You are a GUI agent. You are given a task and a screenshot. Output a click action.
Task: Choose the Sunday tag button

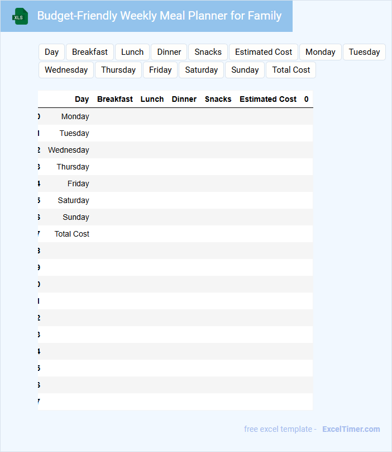point(245,70)
